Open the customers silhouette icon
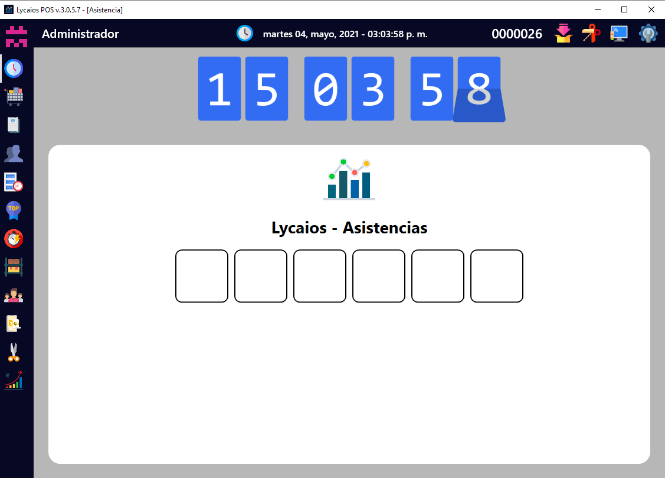This screenshot has width=665, height=478. coord(14,154)
